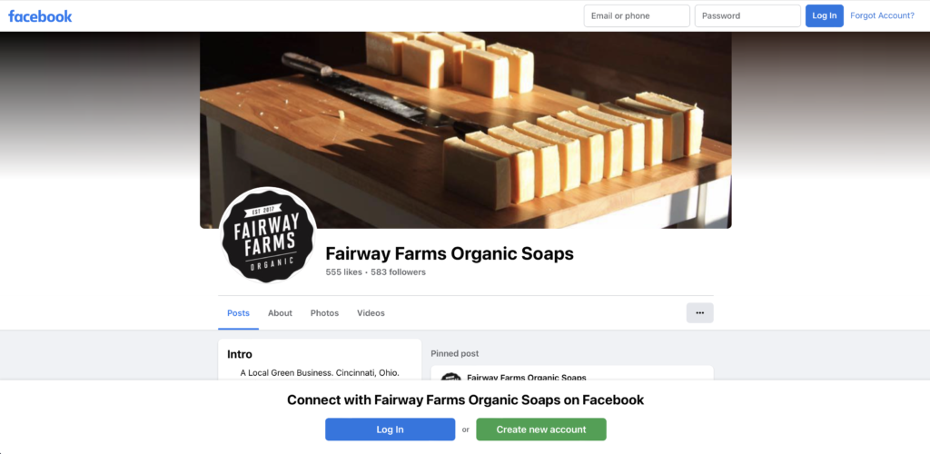Click the green Create new account button
This screenshot has width=930, height=454.
pyautogui.click(x=541, y=429)
